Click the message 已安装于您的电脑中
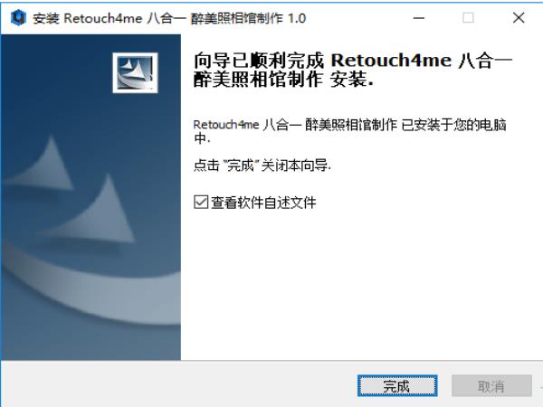The height and width of the screenshot is (407, 543). (x=349, y=131)
